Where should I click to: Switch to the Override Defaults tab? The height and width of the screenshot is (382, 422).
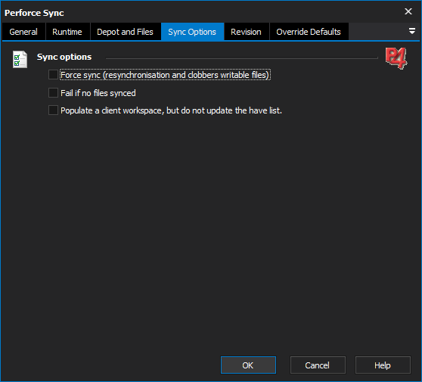[309, 32]
